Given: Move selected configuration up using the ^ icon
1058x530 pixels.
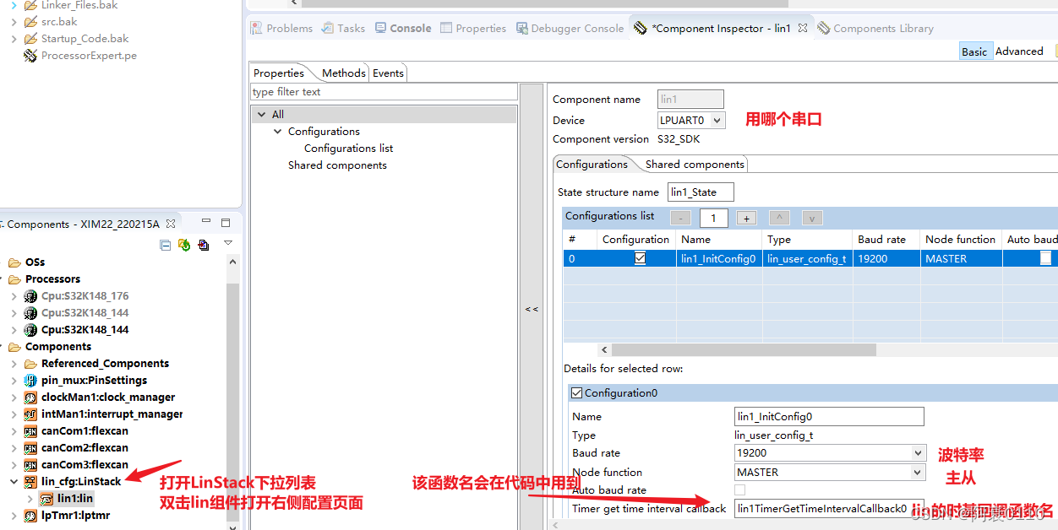Looking at the screenshot, I should click(x=778, y=218).
